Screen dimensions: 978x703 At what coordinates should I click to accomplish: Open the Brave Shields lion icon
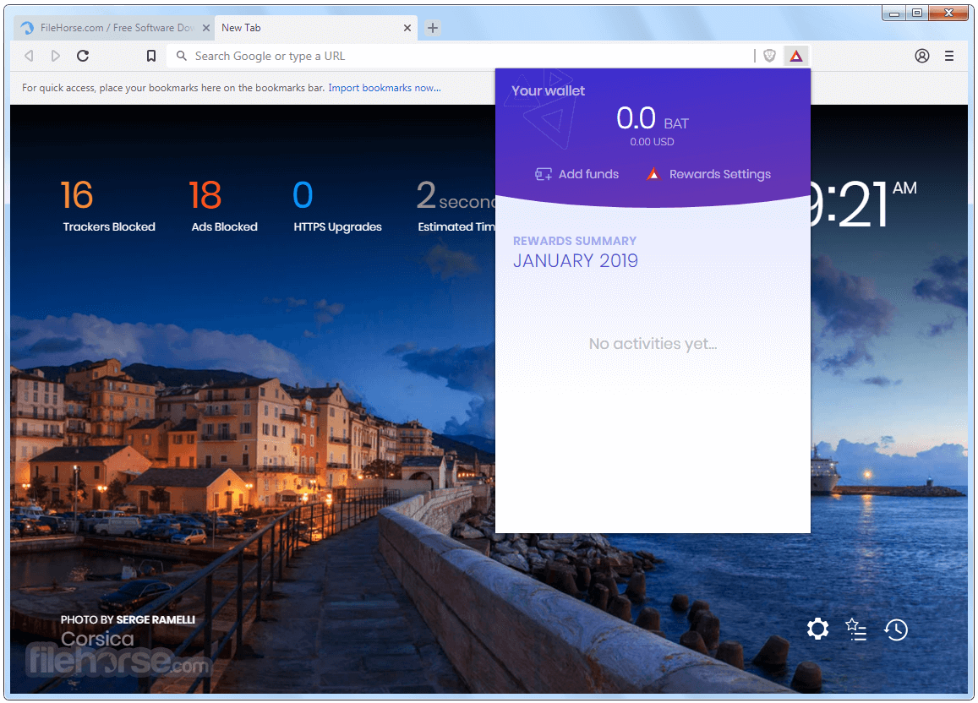click(770, 56)
